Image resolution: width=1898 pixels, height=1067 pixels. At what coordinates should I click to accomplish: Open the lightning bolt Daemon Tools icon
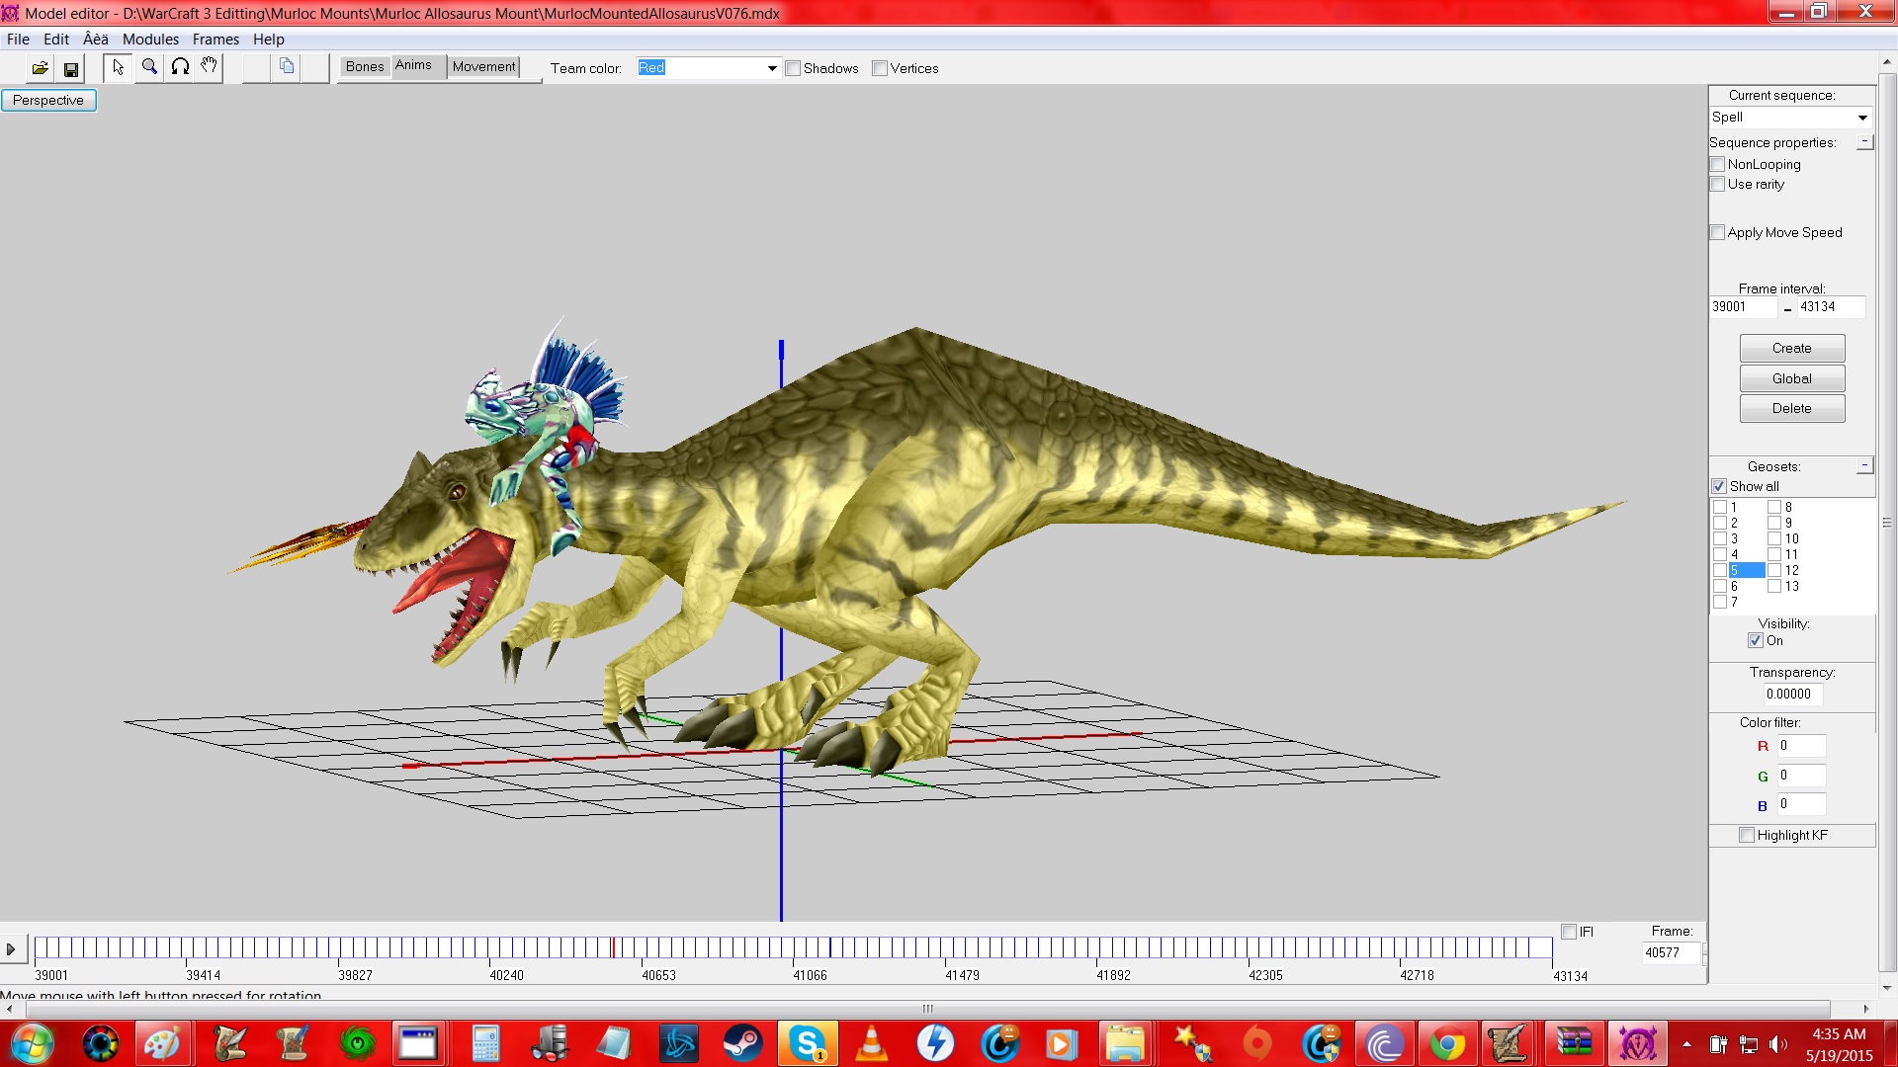tap(935, 1043)
